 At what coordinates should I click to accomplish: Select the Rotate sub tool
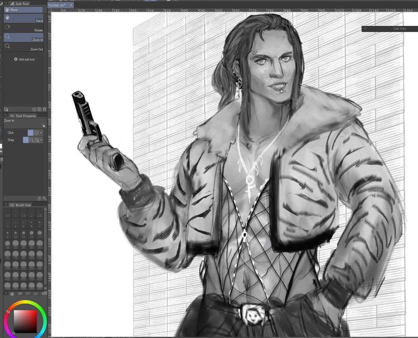click(x=23, y=28)
